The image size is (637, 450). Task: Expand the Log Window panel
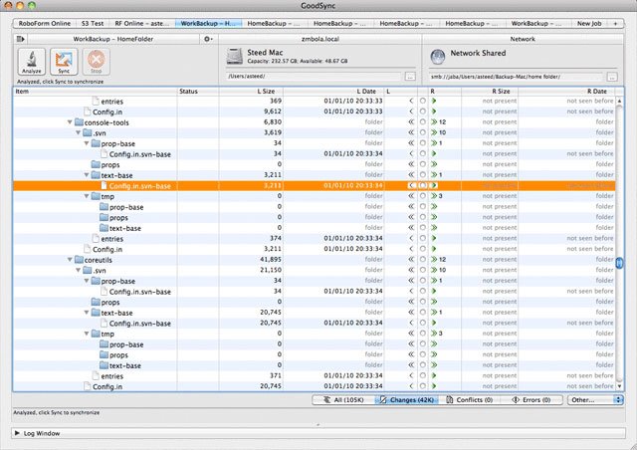pyautogui.click(x=17, y=433)
